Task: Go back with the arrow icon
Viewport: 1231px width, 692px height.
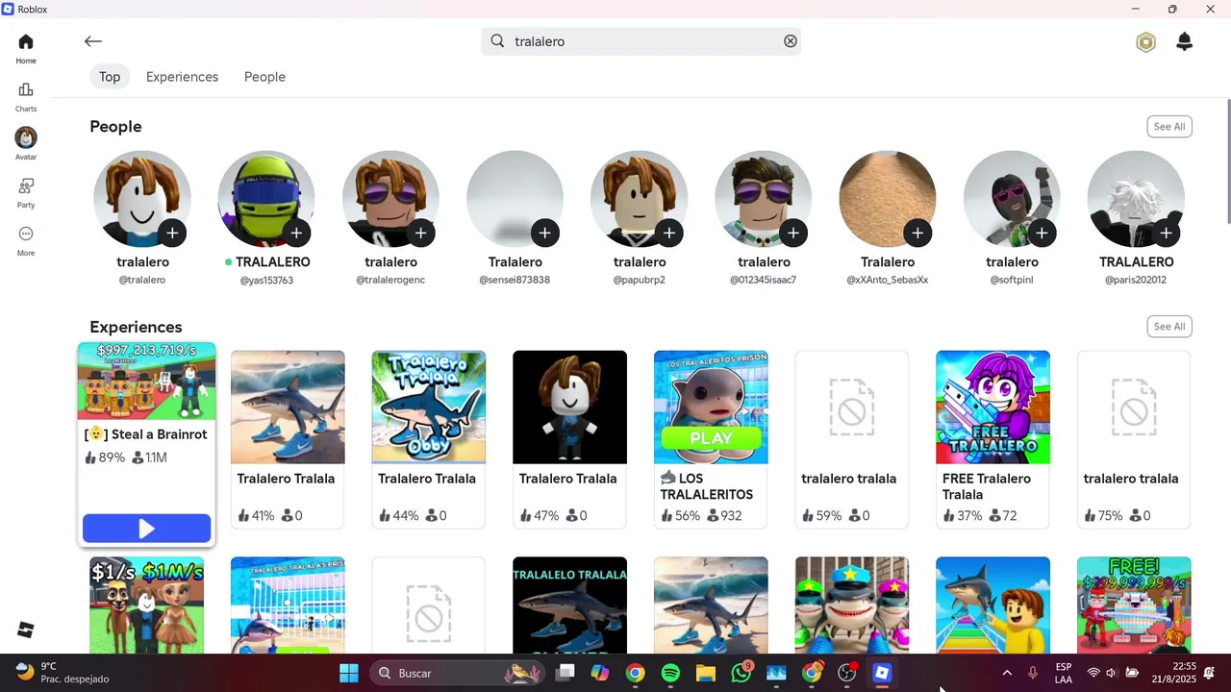Action: [x=92, y=41]
